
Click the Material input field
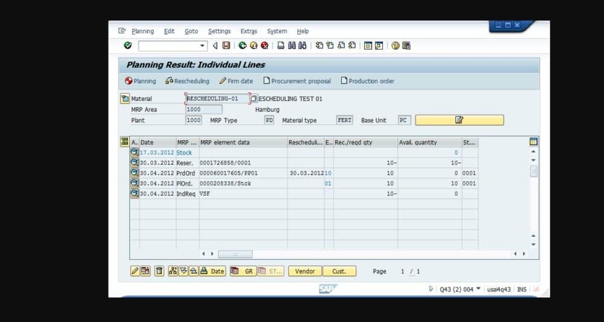coord(217,98)
